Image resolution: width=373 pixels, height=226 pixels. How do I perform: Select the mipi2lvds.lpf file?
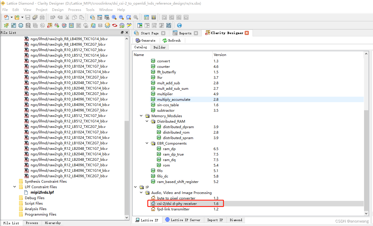[42, 192]
